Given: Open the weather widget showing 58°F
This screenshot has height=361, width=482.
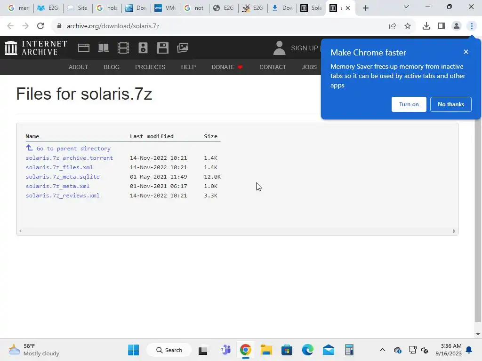Looking at the screenshot, I should coord(34,350).
